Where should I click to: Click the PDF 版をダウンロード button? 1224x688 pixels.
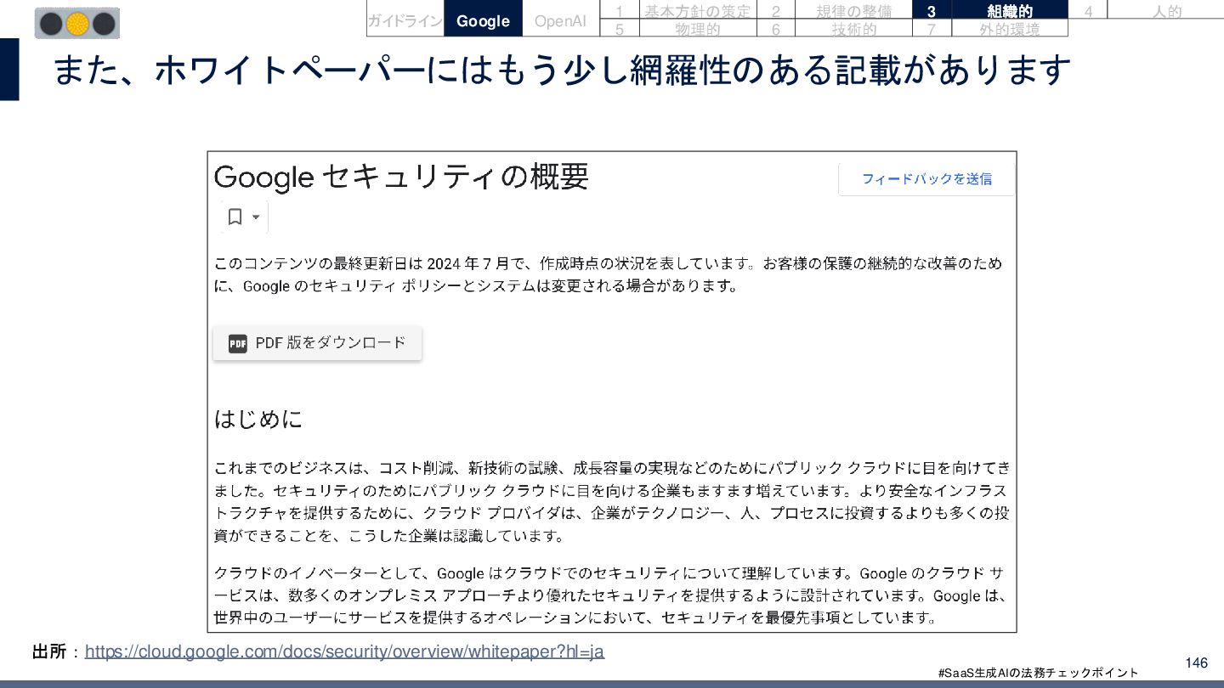(x=317, y=343)
